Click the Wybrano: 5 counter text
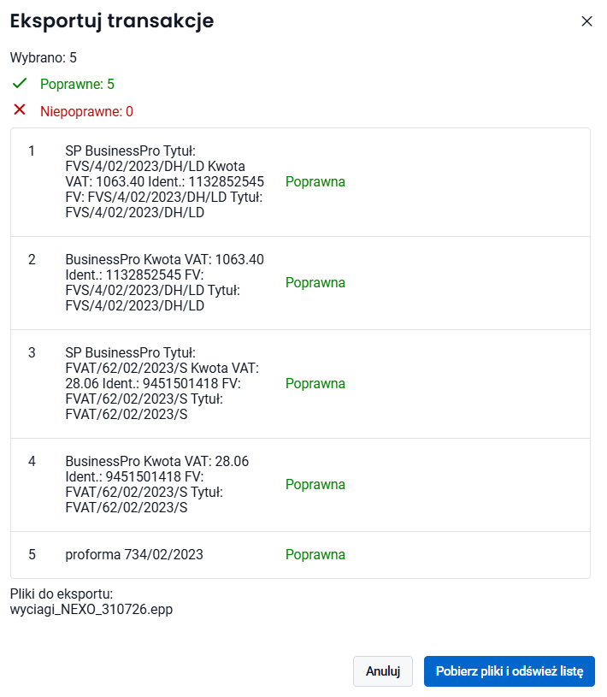607x697 pixels. pyautogui.click(x=43, y=57)
